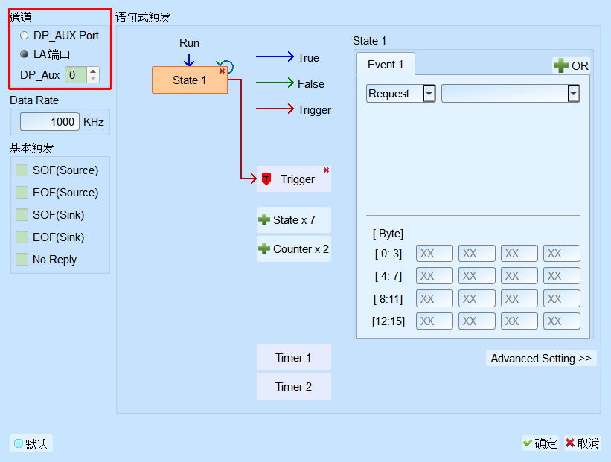Open Advanced Setting >>
The width and height of the screenshot is (611, 462).
coord(541,358)
